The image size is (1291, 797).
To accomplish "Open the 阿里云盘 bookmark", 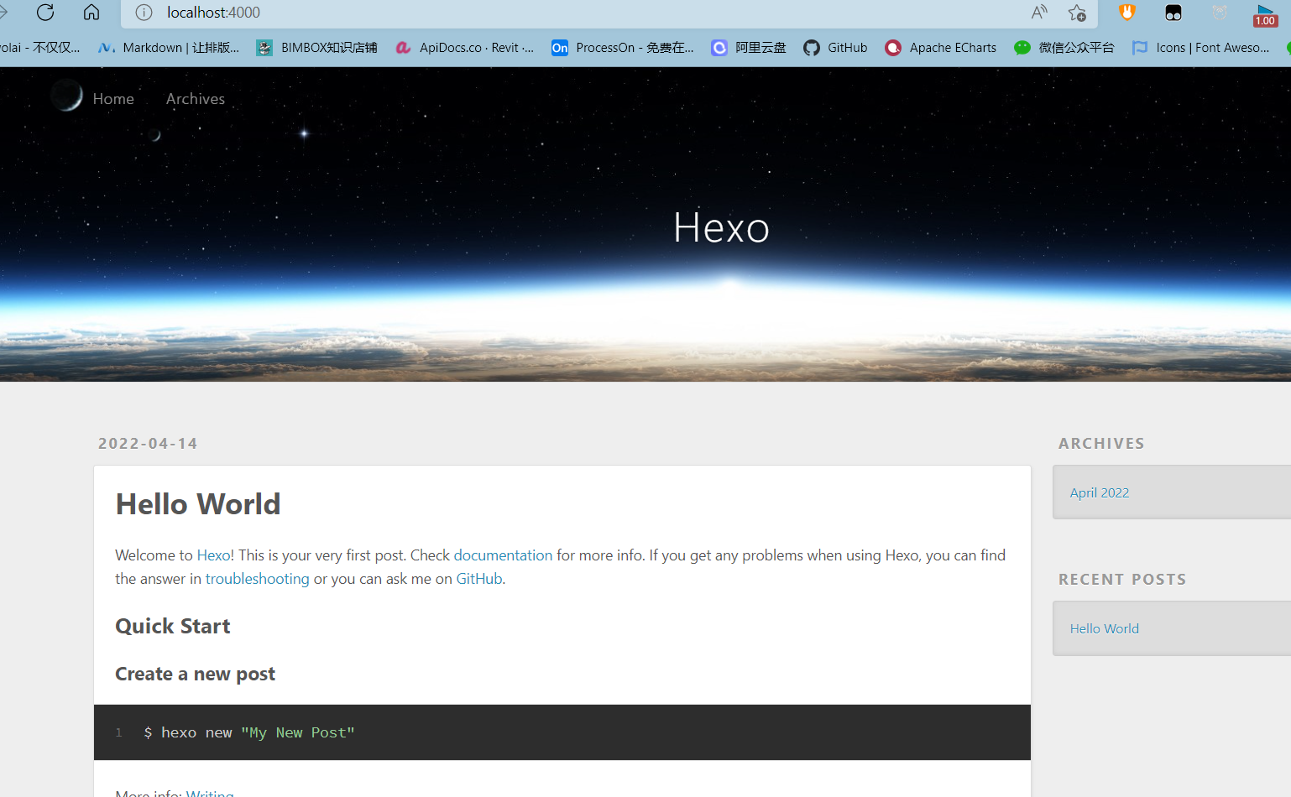I will click(749, 48).
